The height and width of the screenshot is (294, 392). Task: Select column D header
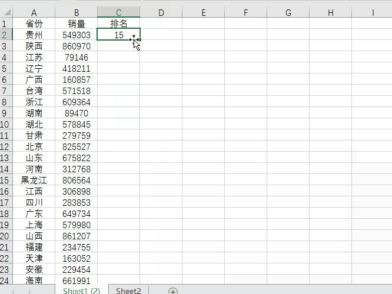(x=161, y=12)
